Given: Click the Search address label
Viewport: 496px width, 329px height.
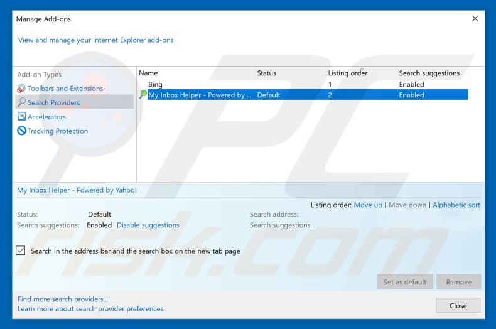Looking at the screenshot, I should coord(274,215).
